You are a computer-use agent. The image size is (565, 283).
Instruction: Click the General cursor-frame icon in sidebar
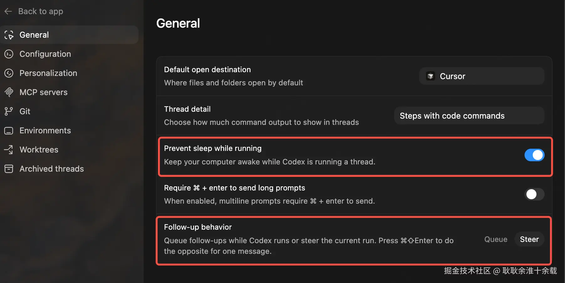click(9, 35)
